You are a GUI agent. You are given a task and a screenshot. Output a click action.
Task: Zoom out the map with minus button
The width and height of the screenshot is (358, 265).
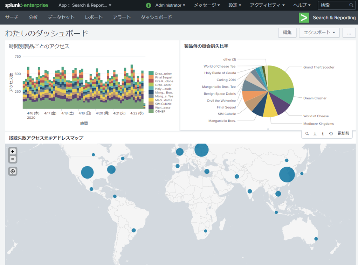pos(13,159)
